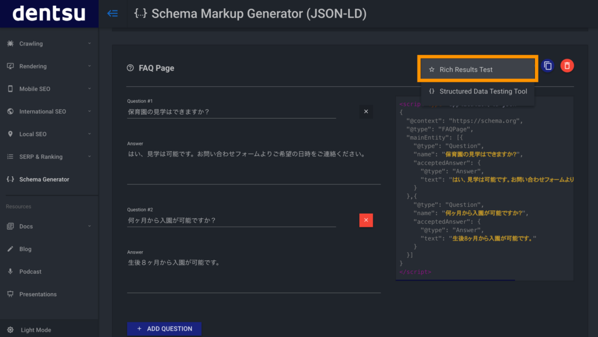Open the Presentations sidebar item

pos(49,294)
